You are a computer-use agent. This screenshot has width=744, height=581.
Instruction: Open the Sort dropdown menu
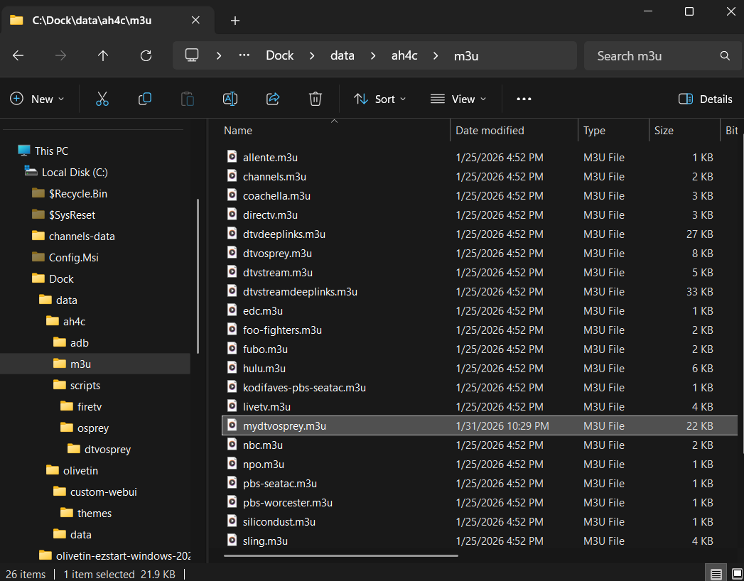point(380,99)
